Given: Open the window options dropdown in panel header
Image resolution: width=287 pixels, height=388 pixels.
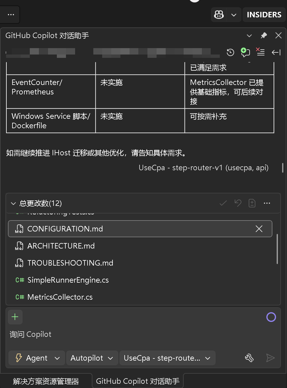Looking at the screenshot, I should tap(249, 36).
